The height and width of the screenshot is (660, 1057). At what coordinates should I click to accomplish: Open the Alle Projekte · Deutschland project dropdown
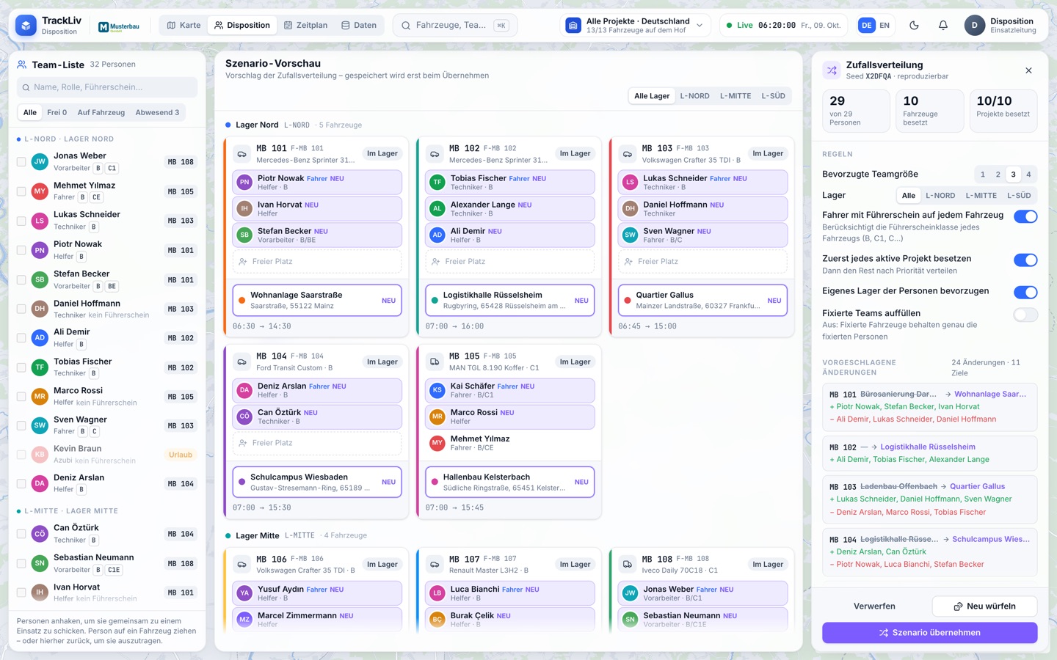point(636,26)
